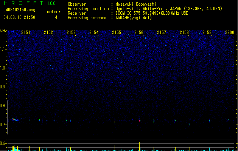Click the date stamp 04.09.10 21:50
Screen dimensions: 238x151
point(19,17)
